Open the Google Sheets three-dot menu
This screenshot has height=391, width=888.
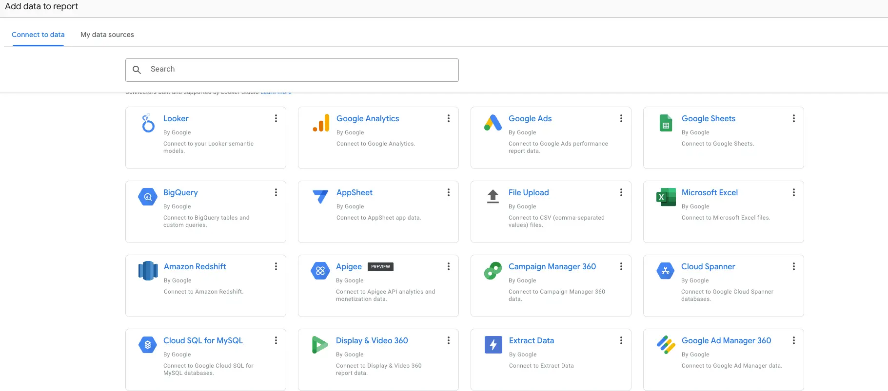(x=794, y=118)
